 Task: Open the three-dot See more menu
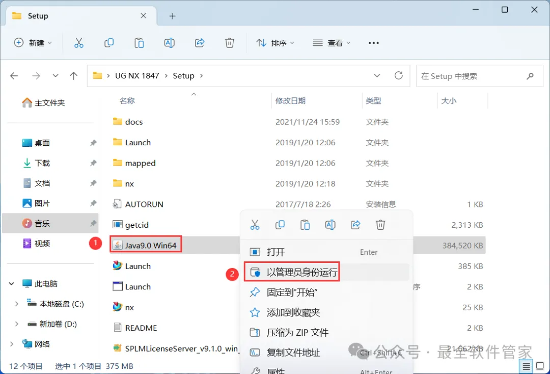374,43
